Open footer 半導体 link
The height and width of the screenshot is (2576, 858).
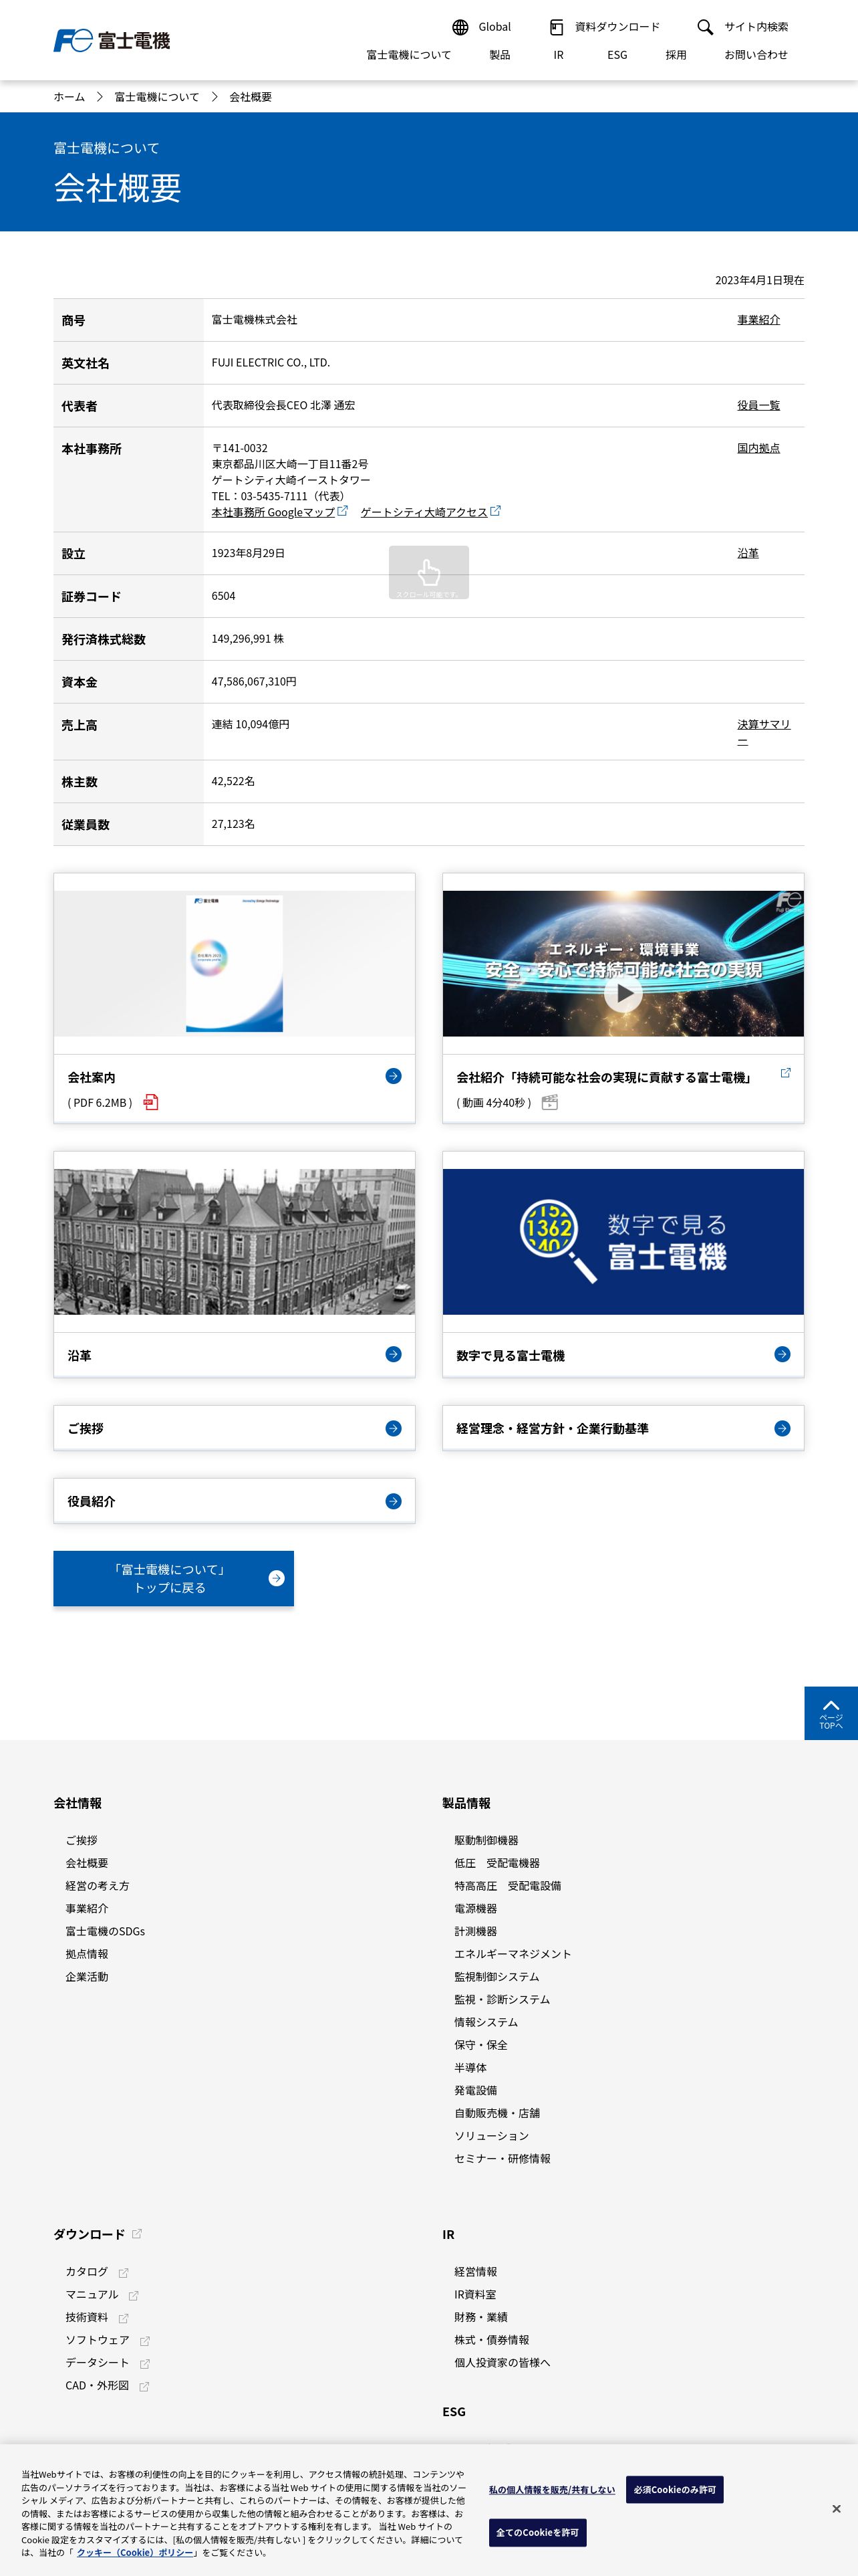[470, 2068]
